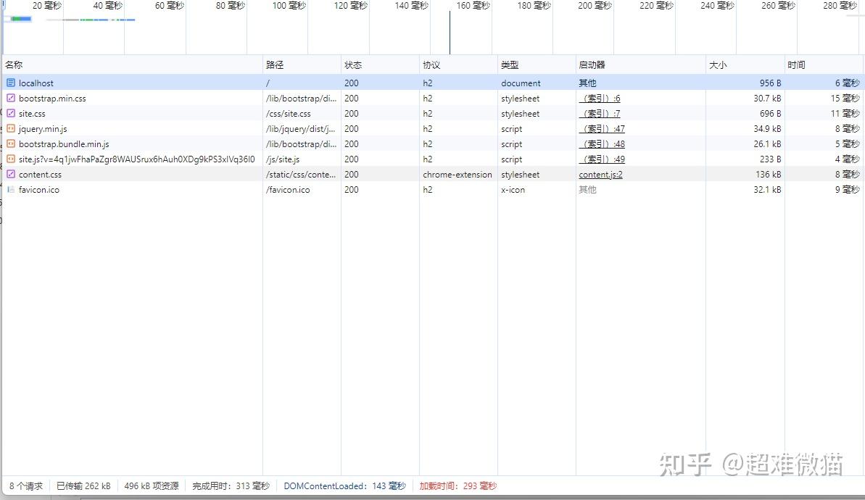Click DOMContentLoaded time in the status bar

[x=344, y=486]
